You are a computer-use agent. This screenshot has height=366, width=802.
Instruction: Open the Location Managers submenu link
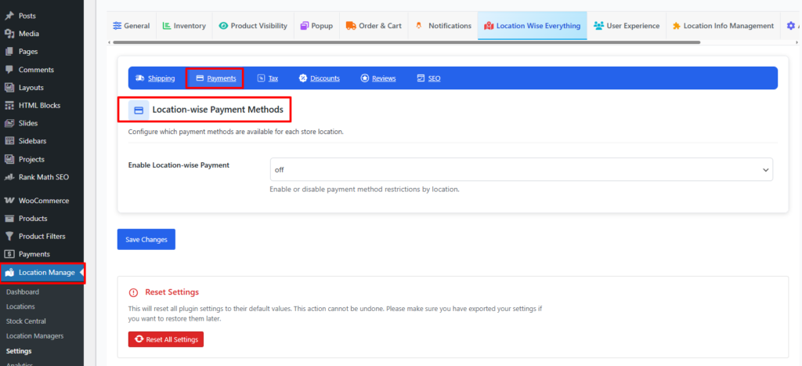click(34, 335)
